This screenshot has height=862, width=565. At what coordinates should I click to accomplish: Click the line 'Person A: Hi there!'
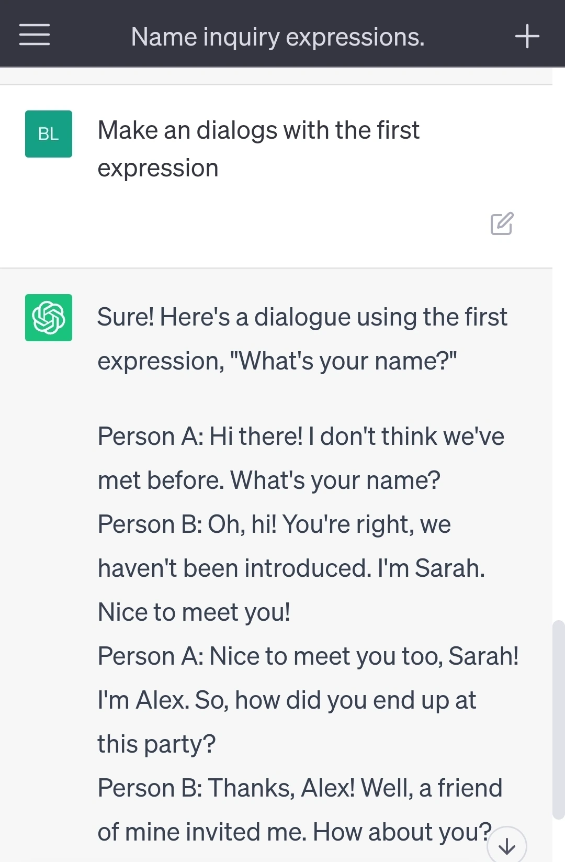click(x=301, y=436)
